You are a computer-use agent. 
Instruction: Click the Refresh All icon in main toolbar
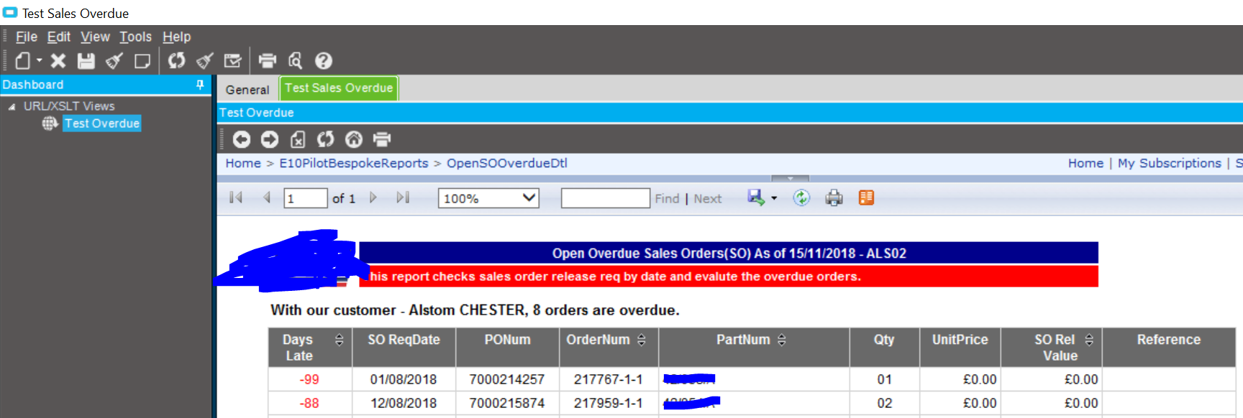[x=176, y=61]
